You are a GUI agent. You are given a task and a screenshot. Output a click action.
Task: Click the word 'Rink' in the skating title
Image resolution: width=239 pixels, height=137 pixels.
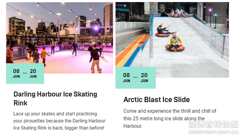coord(20,103)
